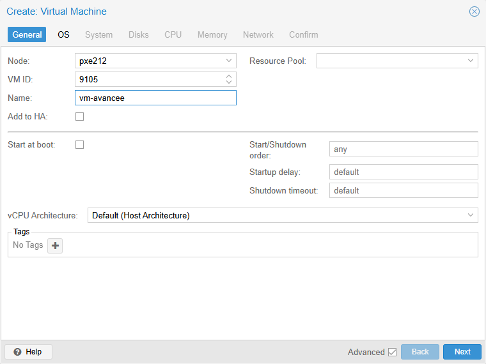Screen dimensions: 486x364
Task: Select the General tab
Action: click(x=27, y=34)
